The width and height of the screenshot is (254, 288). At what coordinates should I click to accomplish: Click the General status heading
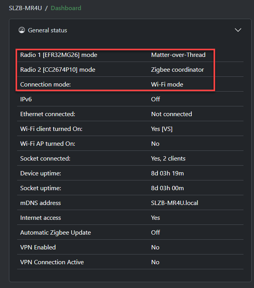47,30
